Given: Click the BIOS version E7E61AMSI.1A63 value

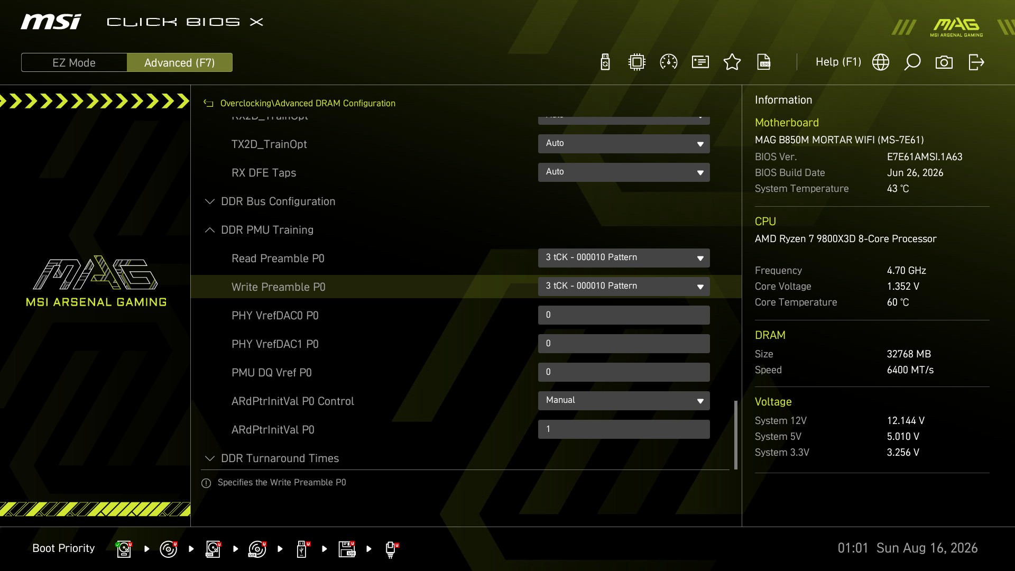Looking at the screenshot, I should tap(925, 157).
